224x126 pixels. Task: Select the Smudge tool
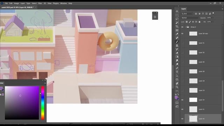tap(177, 61)
